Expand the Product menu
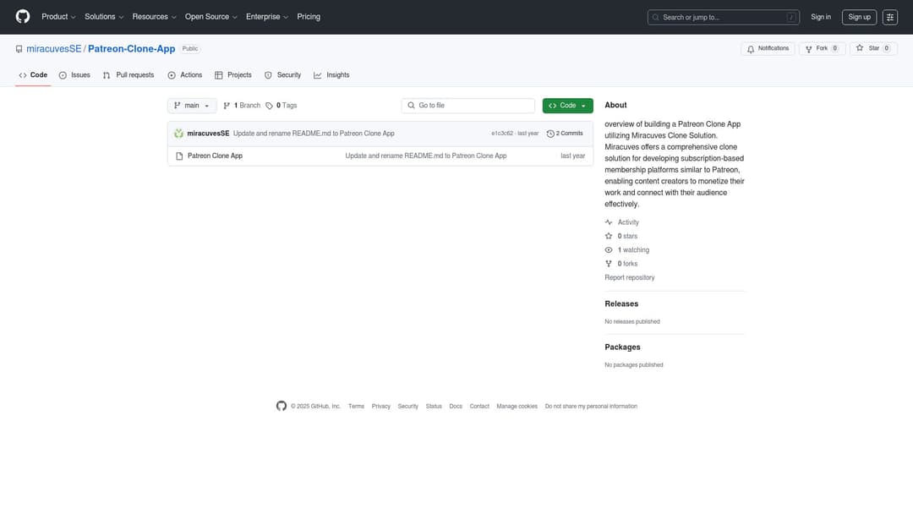This screenshot has height=514, width=913. 58,17
